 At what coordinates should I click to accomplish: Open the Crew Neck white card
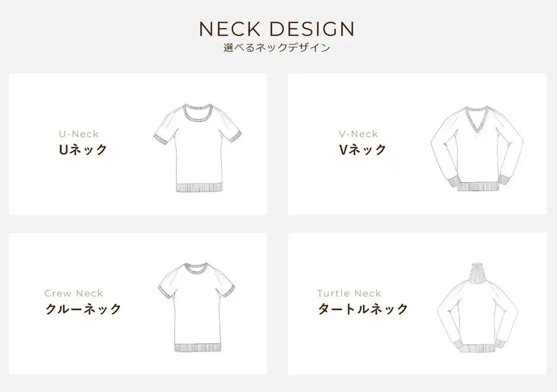pyautogui.click(x=138, y=304)
